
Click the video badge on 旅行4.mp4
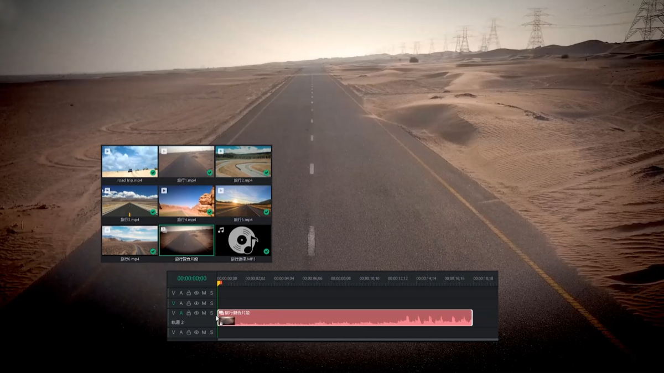point(164,190)
